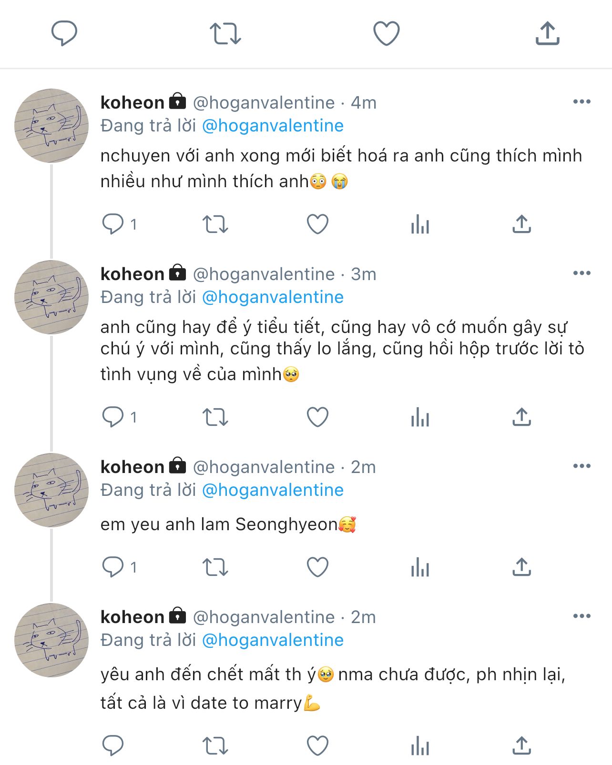Tap the share icon in the top bar

click(x=547, y=33)
